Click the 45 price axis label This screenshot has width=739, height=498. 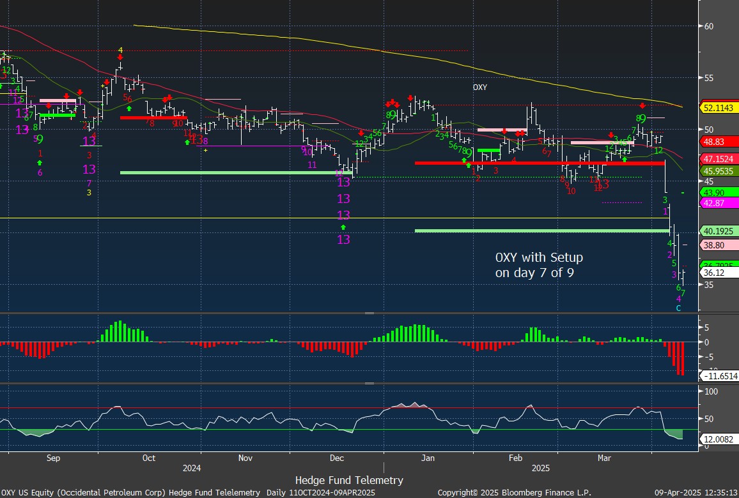[709, 182]
